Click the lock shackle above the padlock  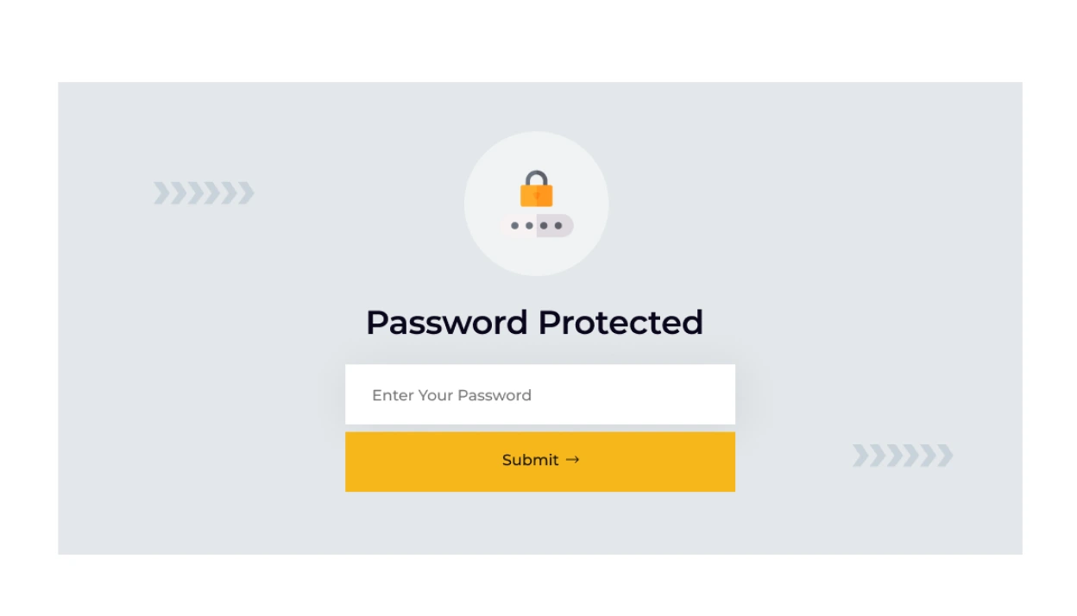[x=537, y=173]
